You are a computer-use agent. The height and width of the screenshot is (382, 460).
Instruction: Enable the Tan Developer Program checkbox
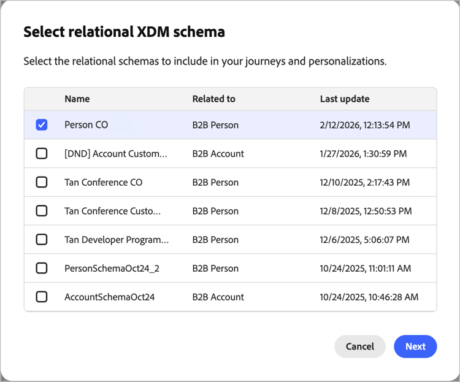coord(42,240)
